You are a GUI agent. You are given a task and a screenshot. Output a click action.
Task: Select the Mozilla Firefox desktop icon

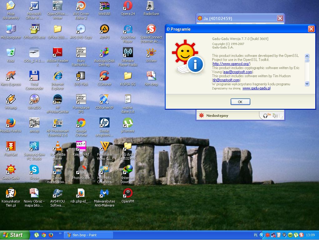(11, 125)
